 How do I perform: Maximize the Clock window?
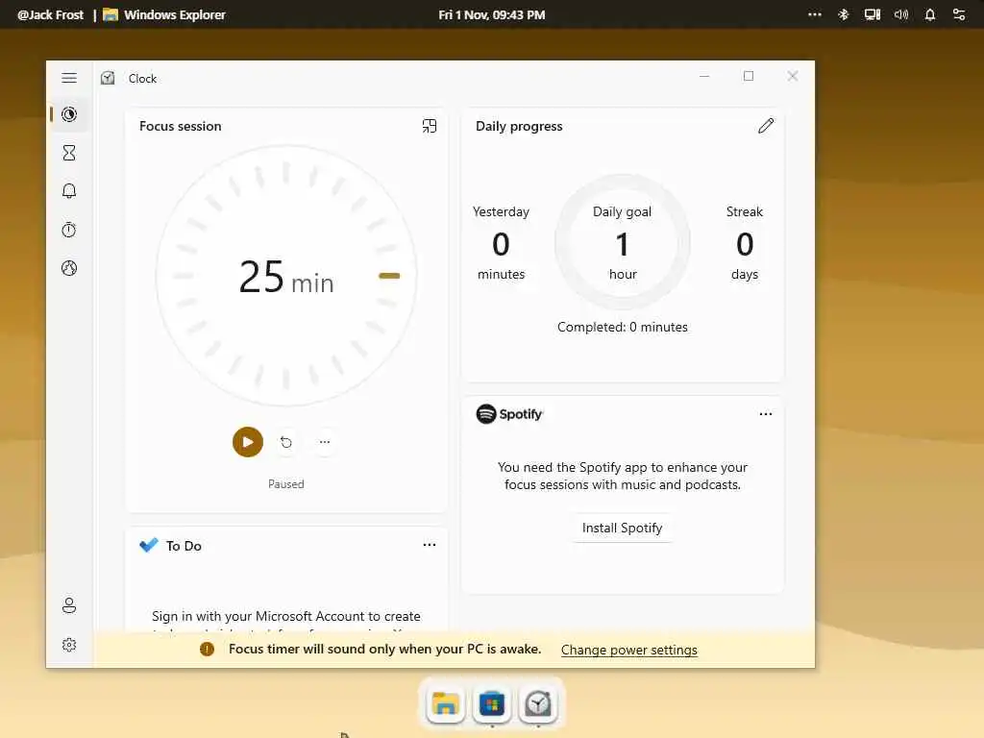click(749, 76)
